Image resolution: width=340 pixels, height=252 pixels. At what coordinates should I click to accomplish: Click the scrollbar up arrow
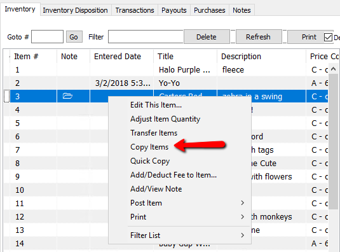point(333,69)
